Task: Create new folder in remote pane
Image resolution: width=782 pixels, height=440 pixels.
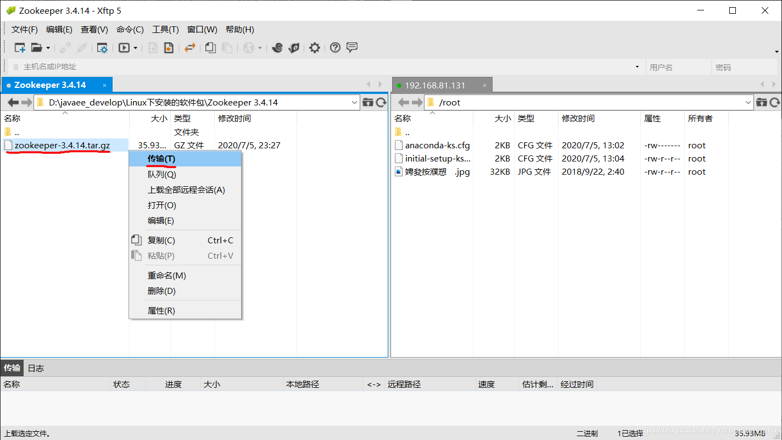Action: click(x=762, y=102)
